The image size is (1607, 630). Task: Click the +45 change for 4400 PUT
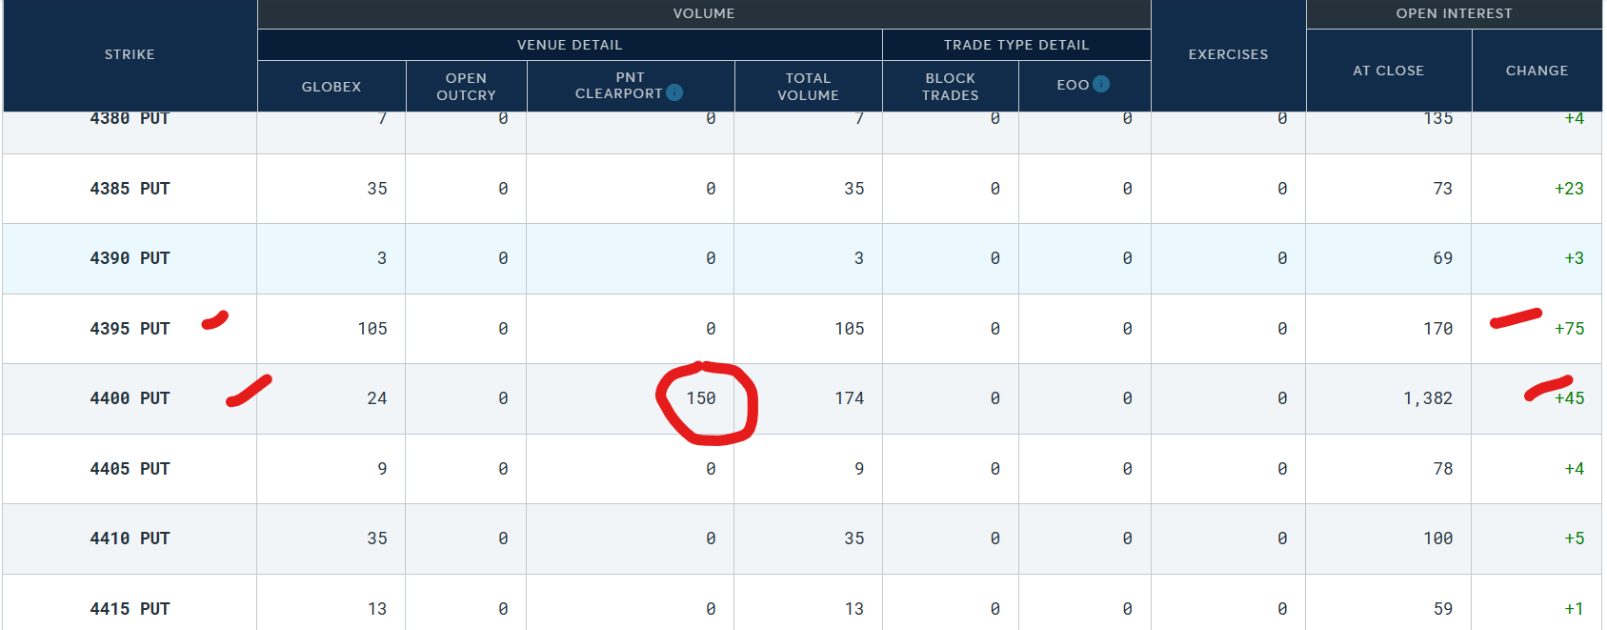(x=1569, y=398)
